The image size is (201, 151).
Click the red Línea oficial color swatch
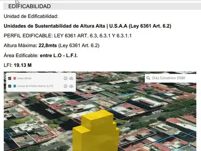click(x=15, y=78)
